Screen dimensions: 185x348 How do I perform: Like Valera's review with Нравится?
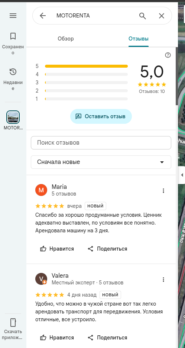point(57,338)
